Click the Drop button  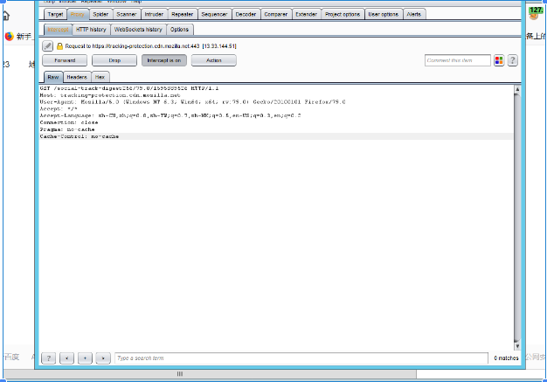pos(114,60)
